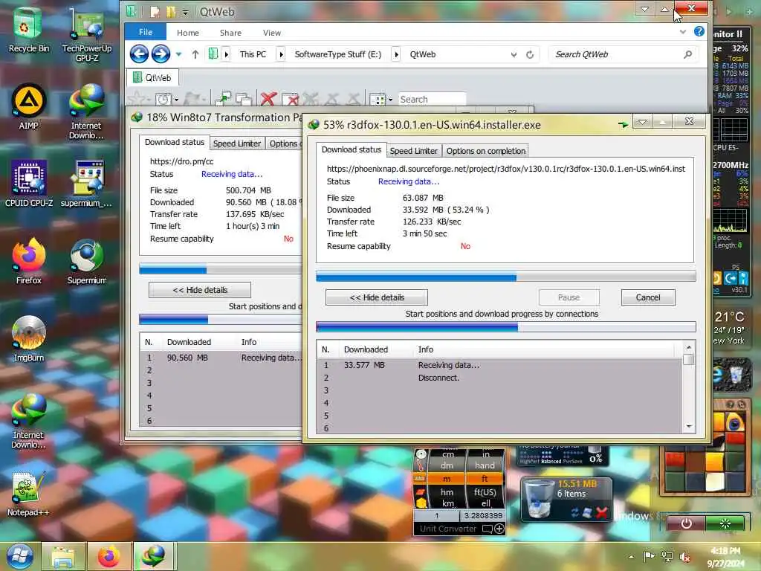Open Explorer help question mark icon
The height and width of the screenshot is (571, 761).
pos(699,31)
